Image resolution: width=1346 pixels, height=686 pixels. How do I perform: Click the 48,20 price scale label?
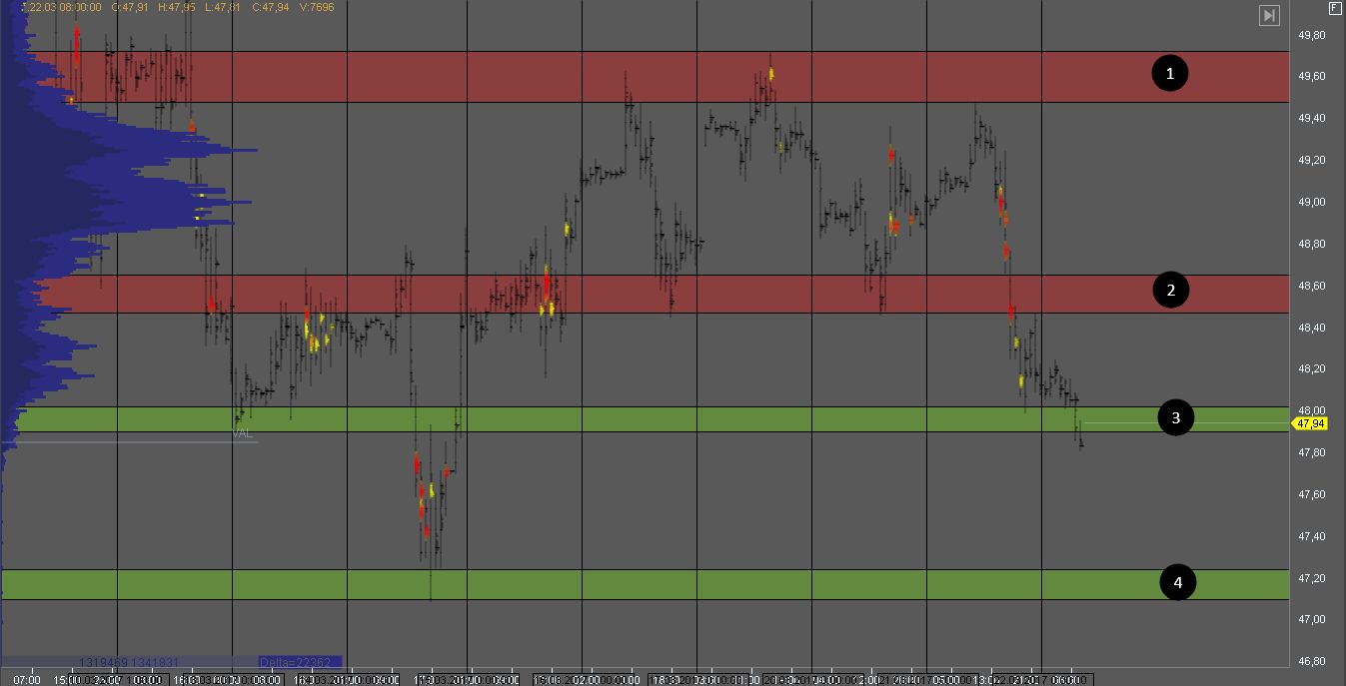point(1311,369)
